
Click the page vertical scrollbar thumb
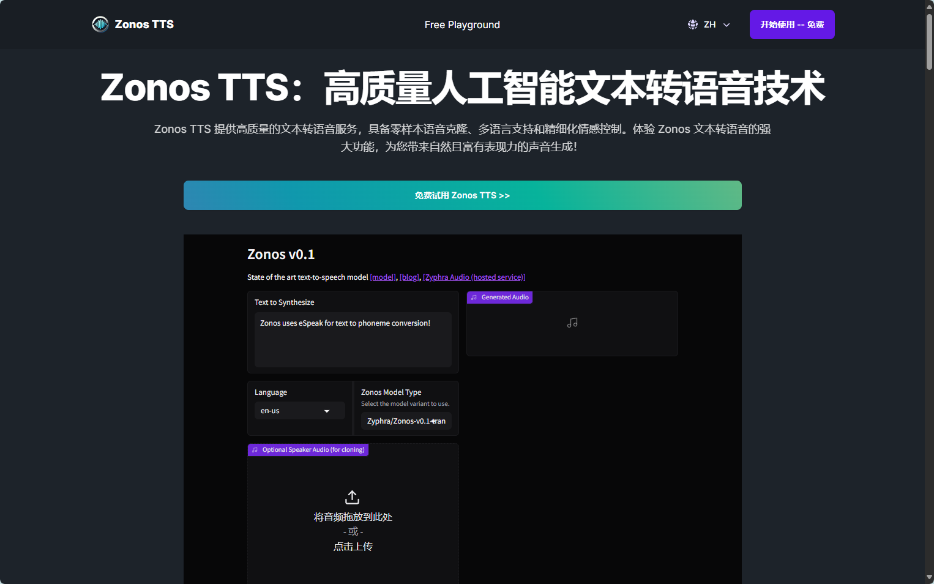(929, 42)
